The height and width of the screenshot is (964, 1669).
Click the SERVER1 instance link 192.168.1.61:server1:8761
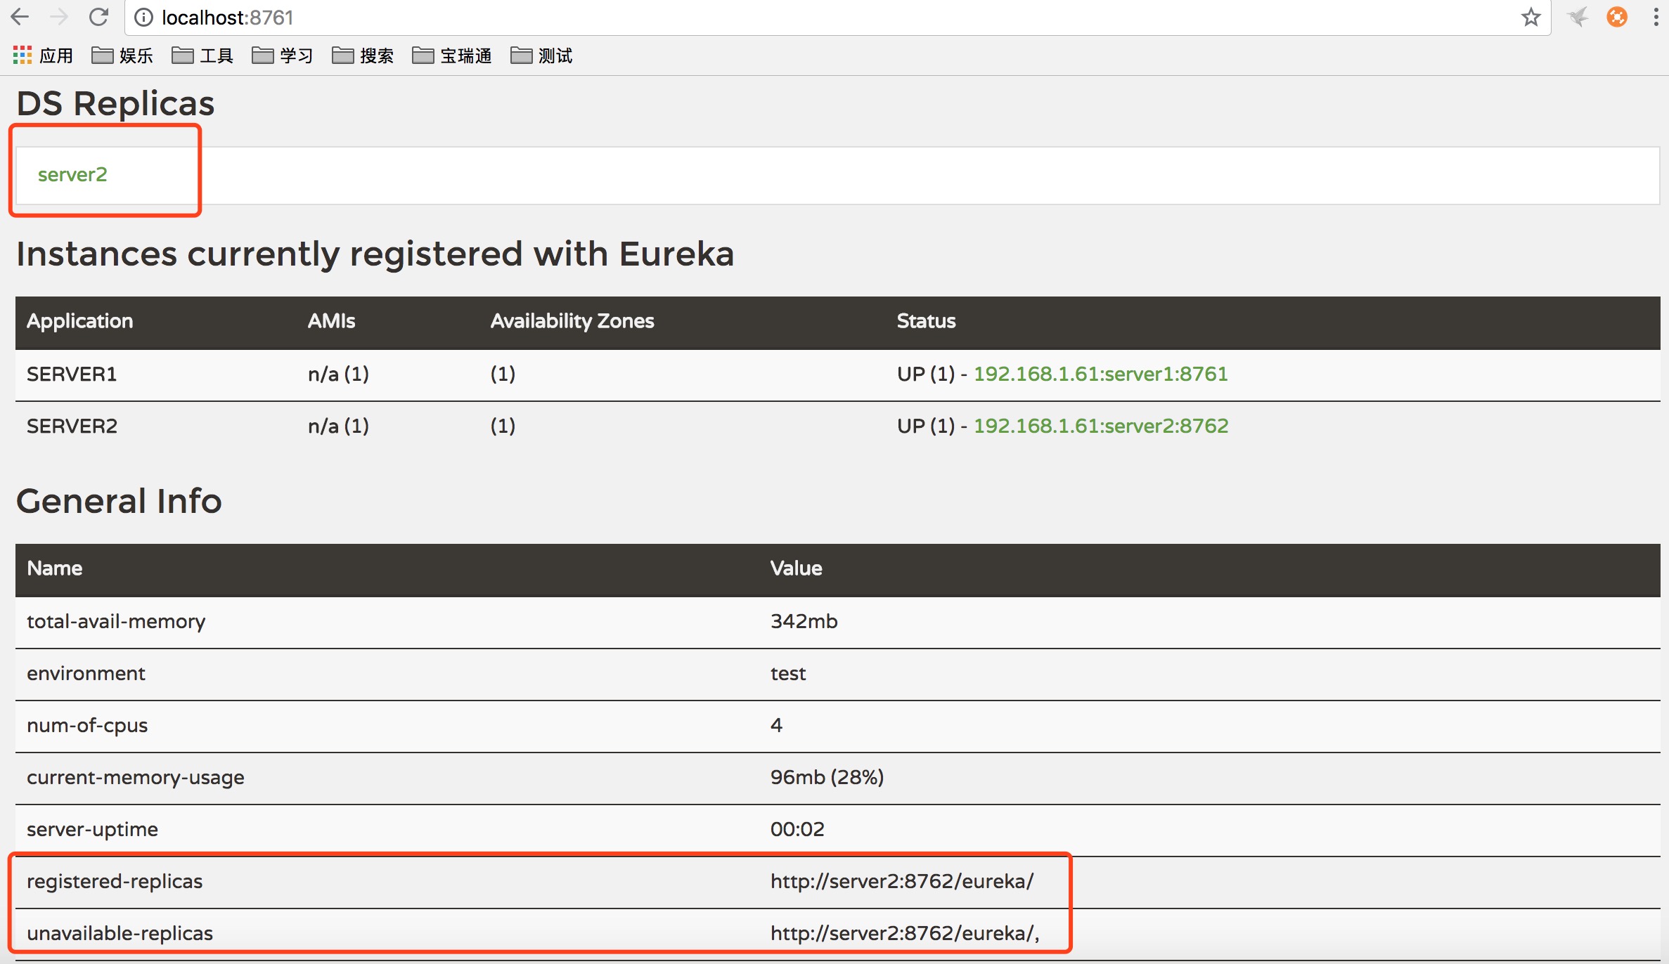pyautogui.click(x=1101, y=374)
